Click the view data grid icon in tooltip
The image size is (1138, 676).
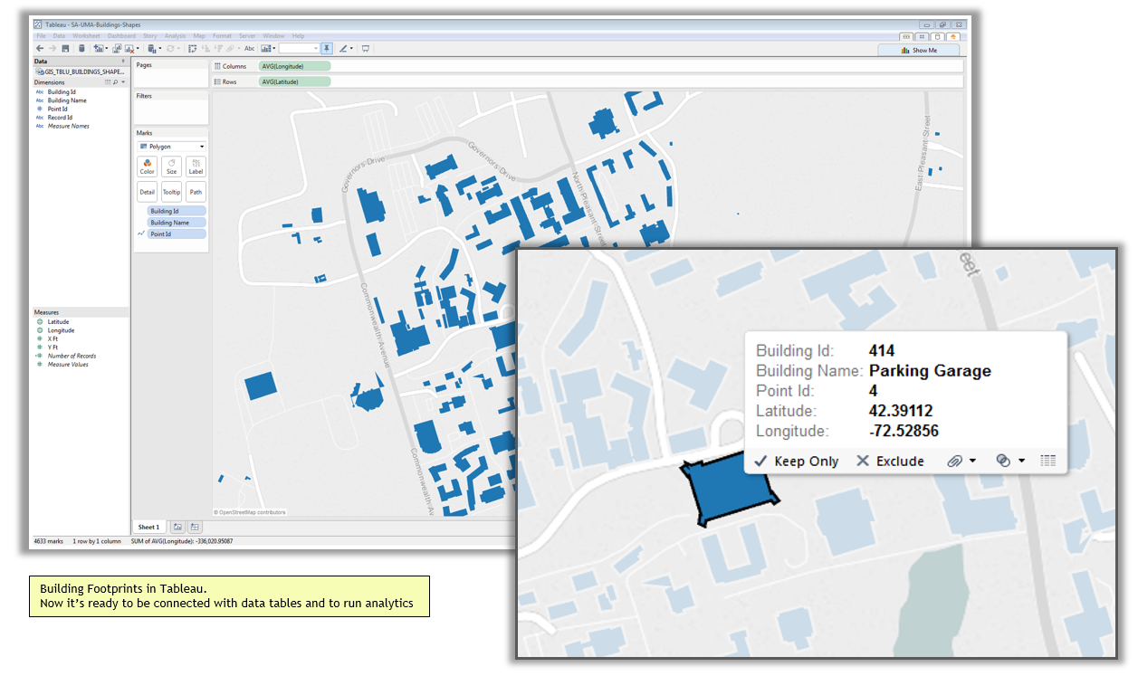(1048, 461)
